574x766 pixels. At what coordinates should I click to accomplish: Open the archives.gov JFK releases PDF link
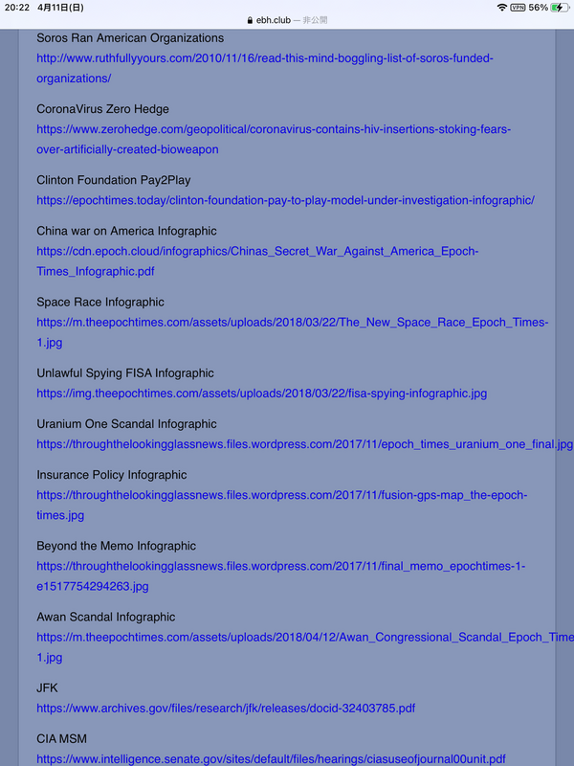tap(226, 709)
